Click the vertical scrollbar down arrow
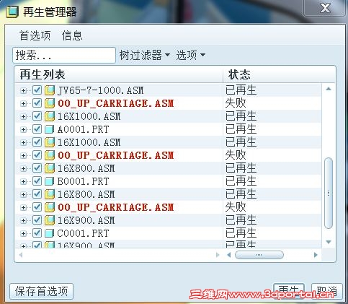 click(329, 242)
